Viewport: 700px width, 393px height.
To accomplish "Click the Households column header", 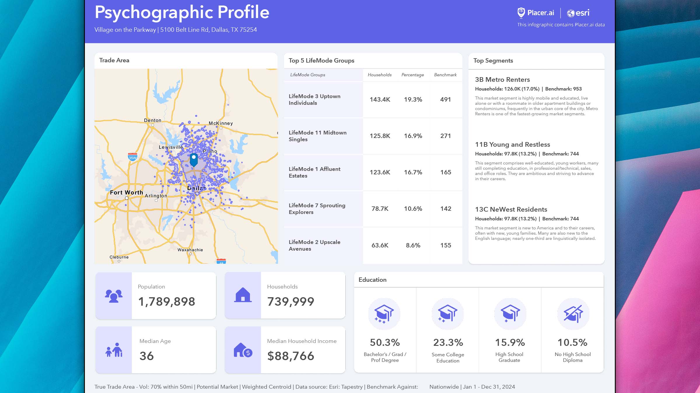I will pos(379,75).
